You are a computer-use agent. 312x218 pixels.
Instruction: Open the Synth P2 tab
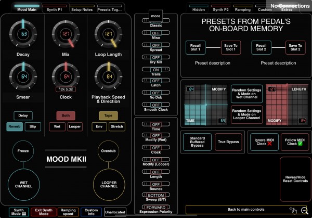220,8
